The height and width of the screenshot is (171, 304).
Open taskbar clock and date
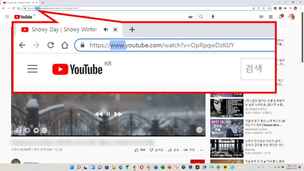(x=291, y=167)
